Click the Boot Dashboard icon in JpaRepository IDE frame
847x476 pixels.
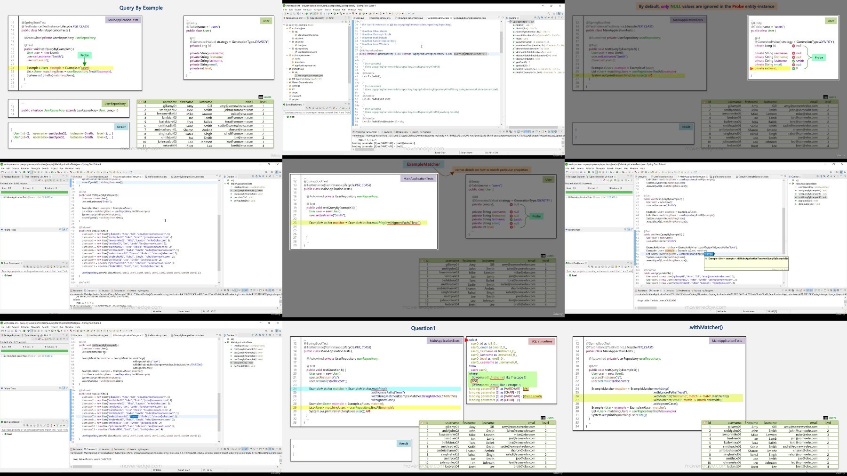coord(284,105)
